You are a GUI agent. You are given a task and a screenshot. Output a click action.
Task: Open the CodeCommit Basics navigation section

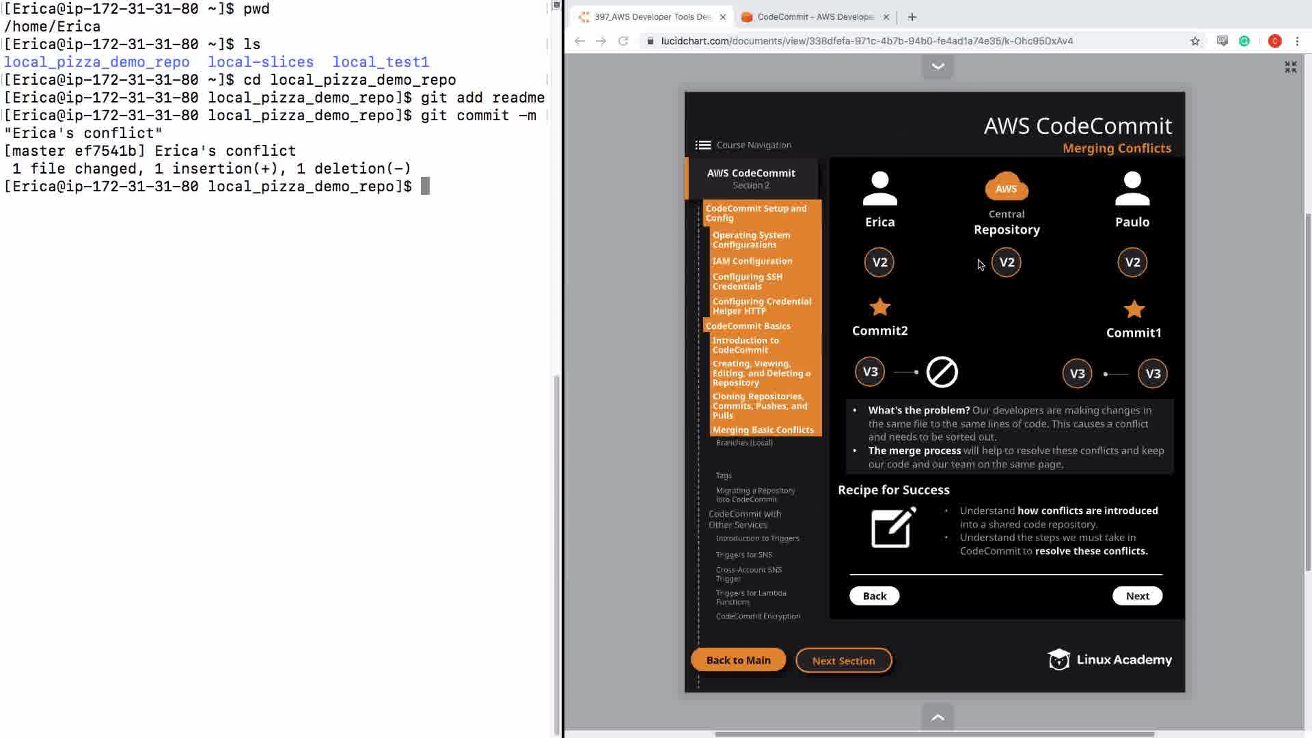tap(748, 326)
